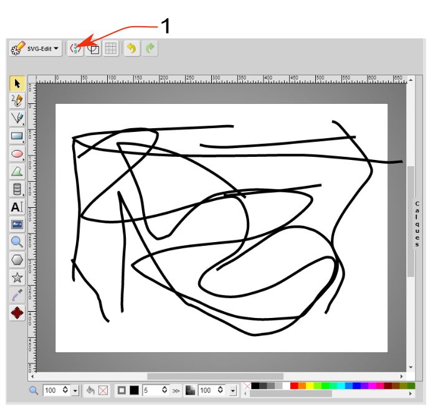
Task: Expand the Calques layers side panel
Action: pos(417,224)
